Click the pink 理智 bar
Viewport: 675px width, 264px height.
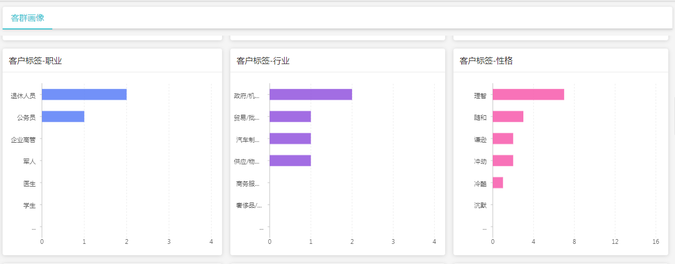click(528, 95)
